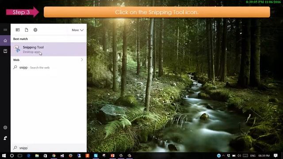Screen dimensions: 283x159
Task: Filter search results by Web globe icon
Action: (35, 30)
